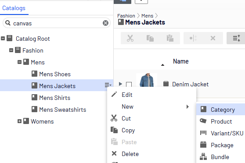
Task: Open the Mens Sweatshirts category
Action: pyautogui.click(x=63, y=110)
